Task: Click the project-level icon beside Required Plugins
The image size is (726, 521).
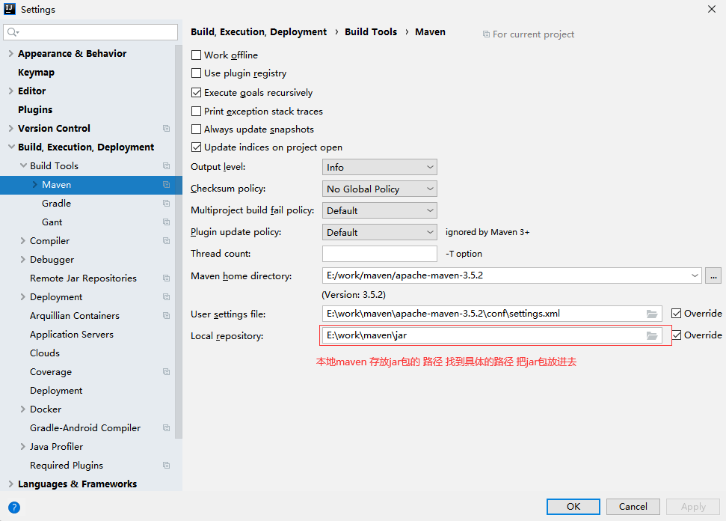Action: pyautogui.click(x=166, y=466)
